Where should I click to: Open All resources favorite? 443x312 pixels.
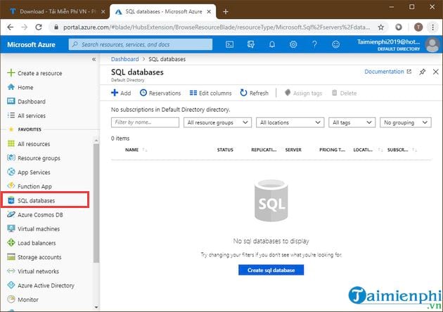click(x=29, y=144)
